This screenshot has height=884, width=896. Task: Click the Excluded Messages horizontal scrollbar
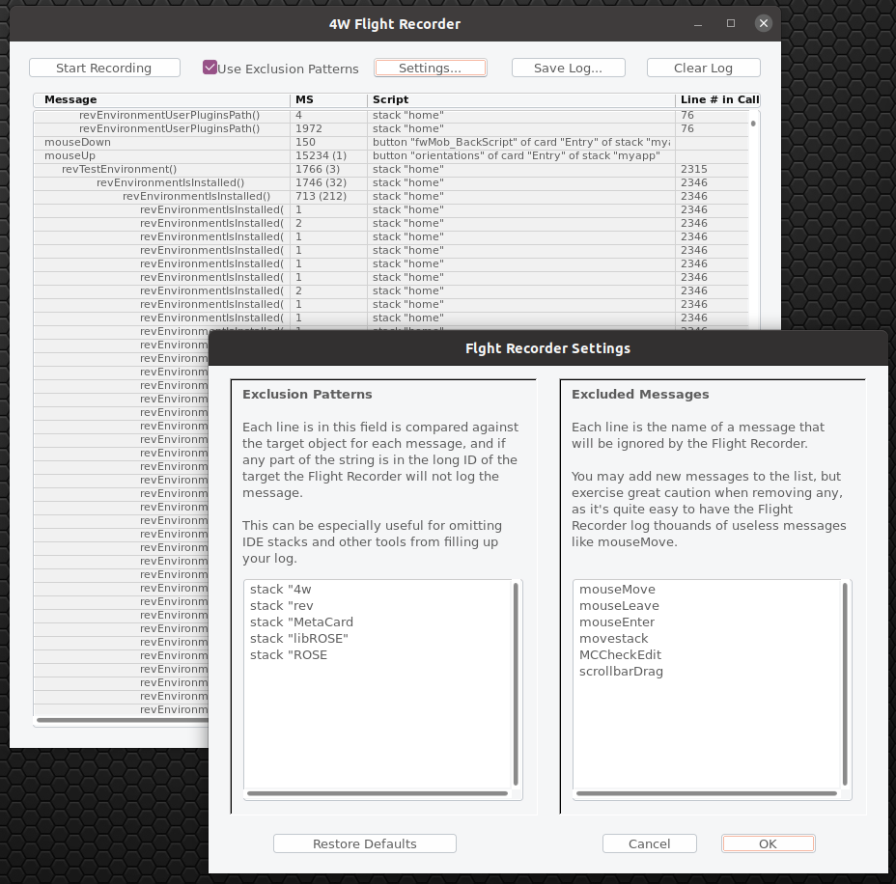click(705, 793)
